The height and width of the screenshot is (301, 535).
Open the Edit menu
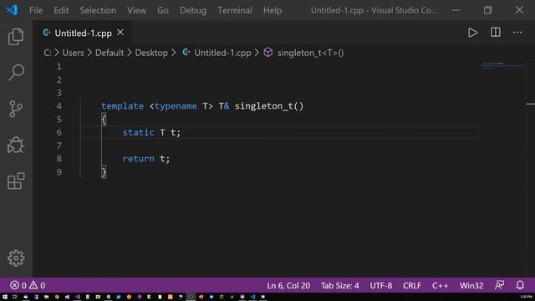tap(61, 10)
